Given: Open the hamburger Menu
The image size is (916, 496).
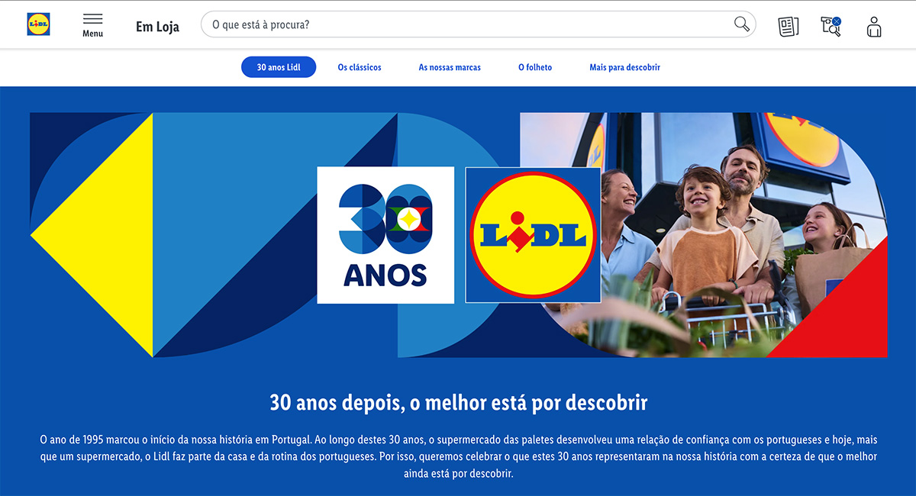Looking at the screenshot, I should pos(93,25).
